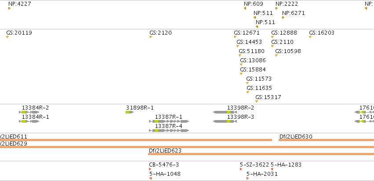Click the 13398R-2 label text
The height and width of the screenshot is (181, 374).
(x=240, y=108)
